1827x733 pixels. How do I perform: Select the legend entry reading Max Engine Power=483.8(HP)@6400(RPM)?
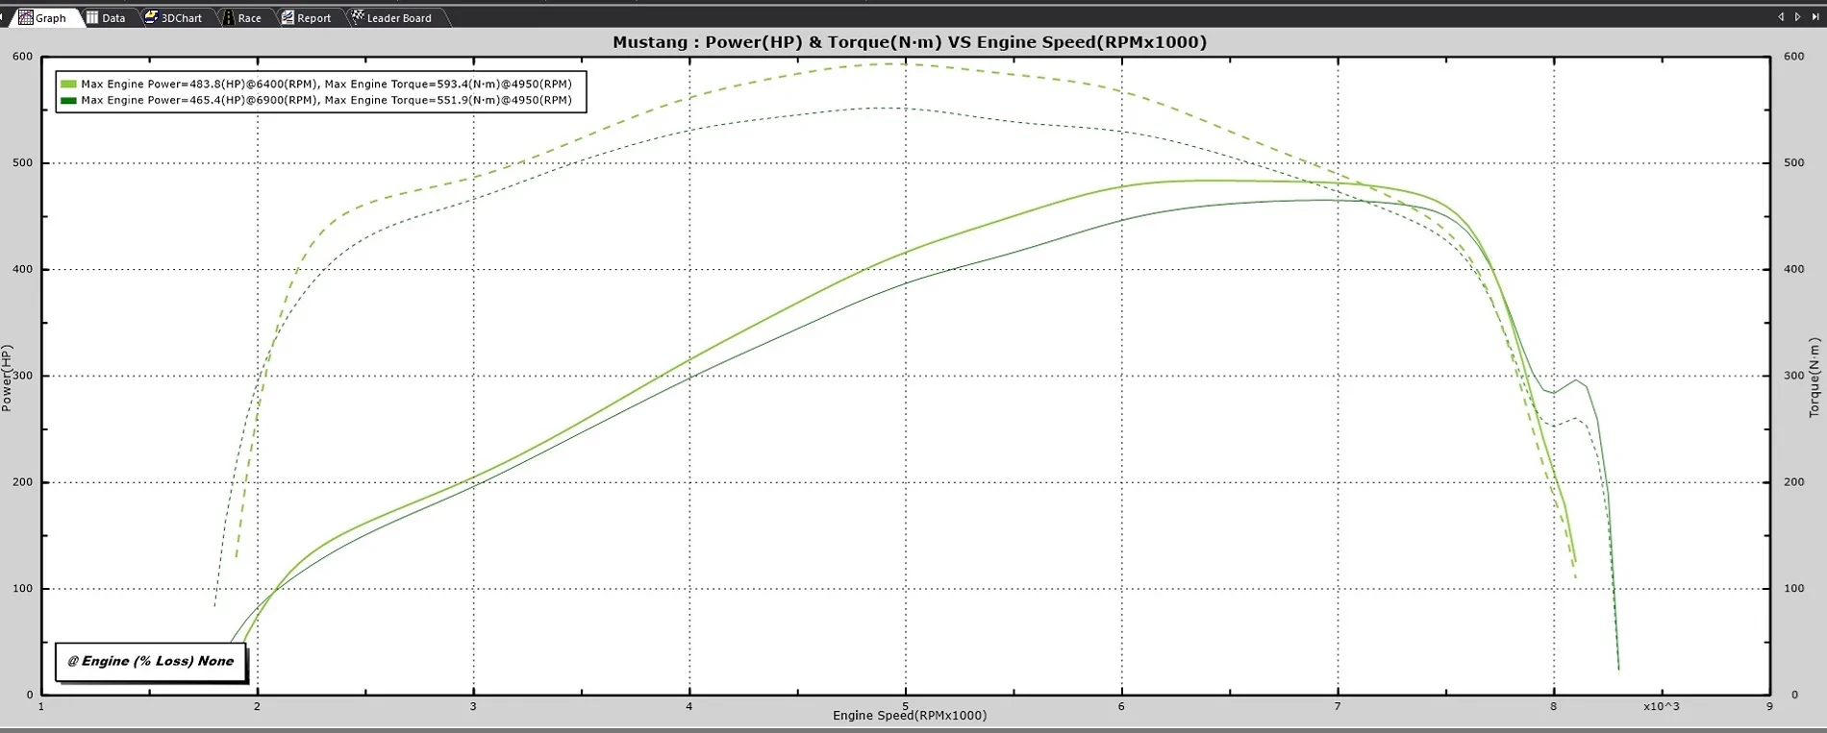326,85
